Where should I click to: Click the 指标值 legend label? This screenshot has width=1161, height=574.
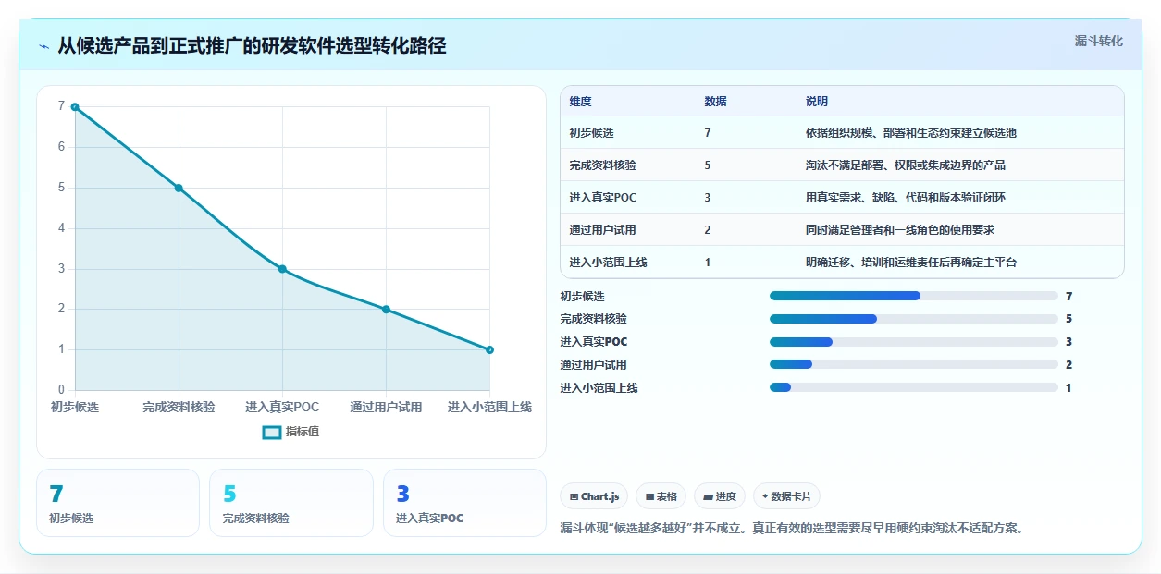303,432
